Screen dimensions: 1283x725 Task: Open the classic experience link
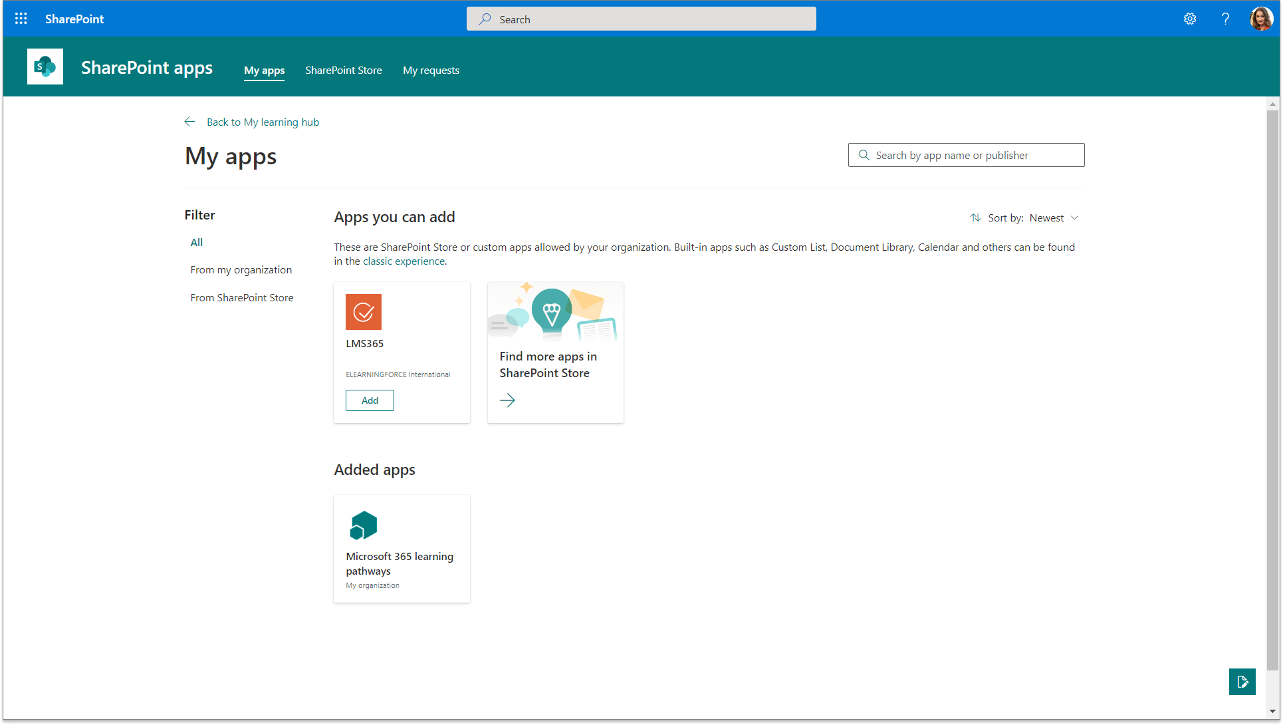(404, 261)
